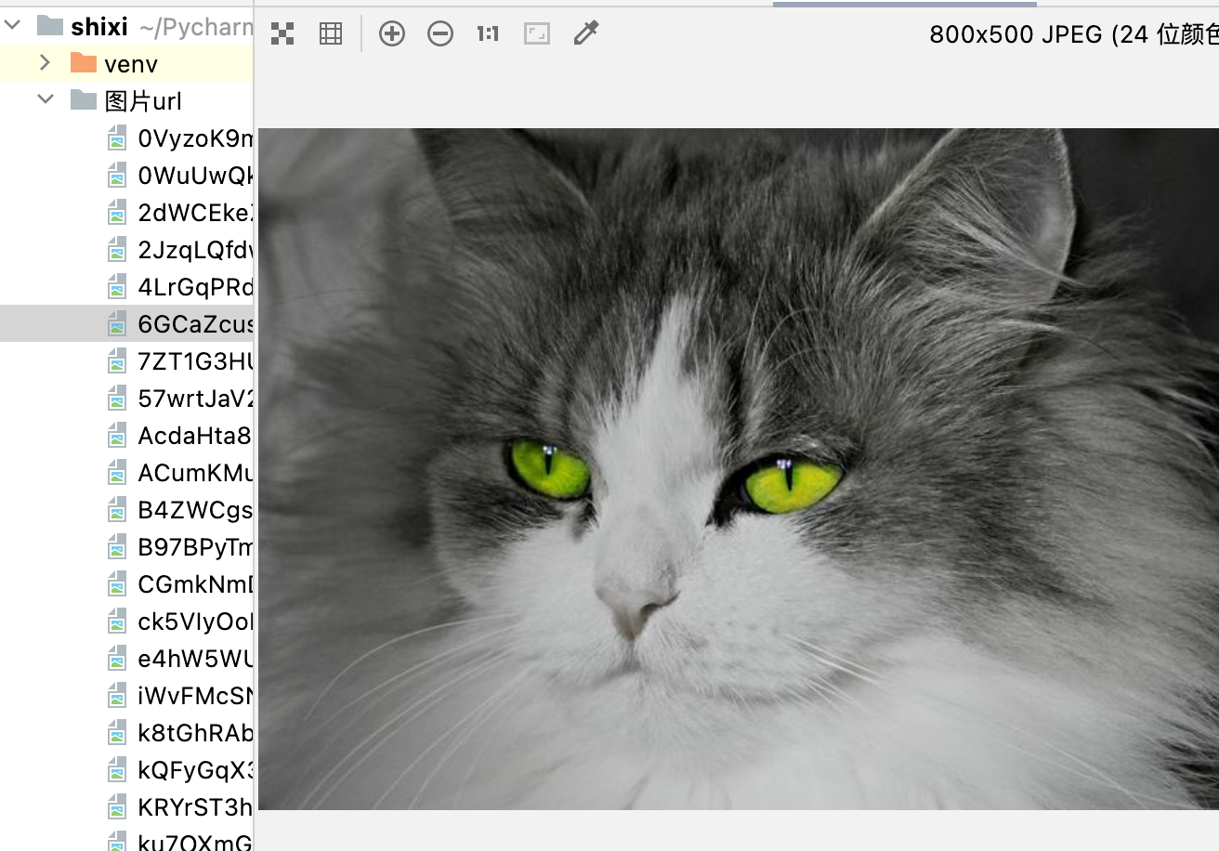Set actual size with 1:1 icon
The width and height of the screenshot is (1219, 851).
(488, 34)
